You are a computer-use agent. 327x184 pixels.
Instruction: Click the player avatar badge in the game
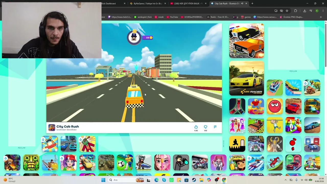(x=134, y=38)
